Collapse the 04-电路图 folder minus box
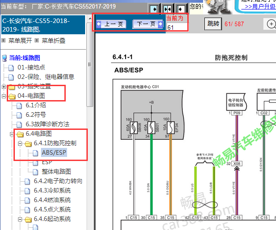The height and width of the screenshot is (230, 276). coord(4,96)
